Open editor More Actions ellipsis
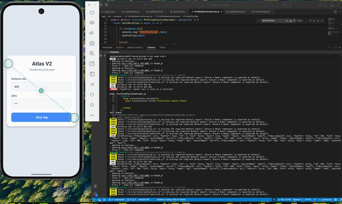This screenshot has width=342, height=204. tap(339, 12)
